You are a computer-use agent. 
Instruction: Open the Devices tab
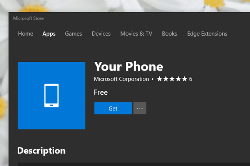point(101,34)
